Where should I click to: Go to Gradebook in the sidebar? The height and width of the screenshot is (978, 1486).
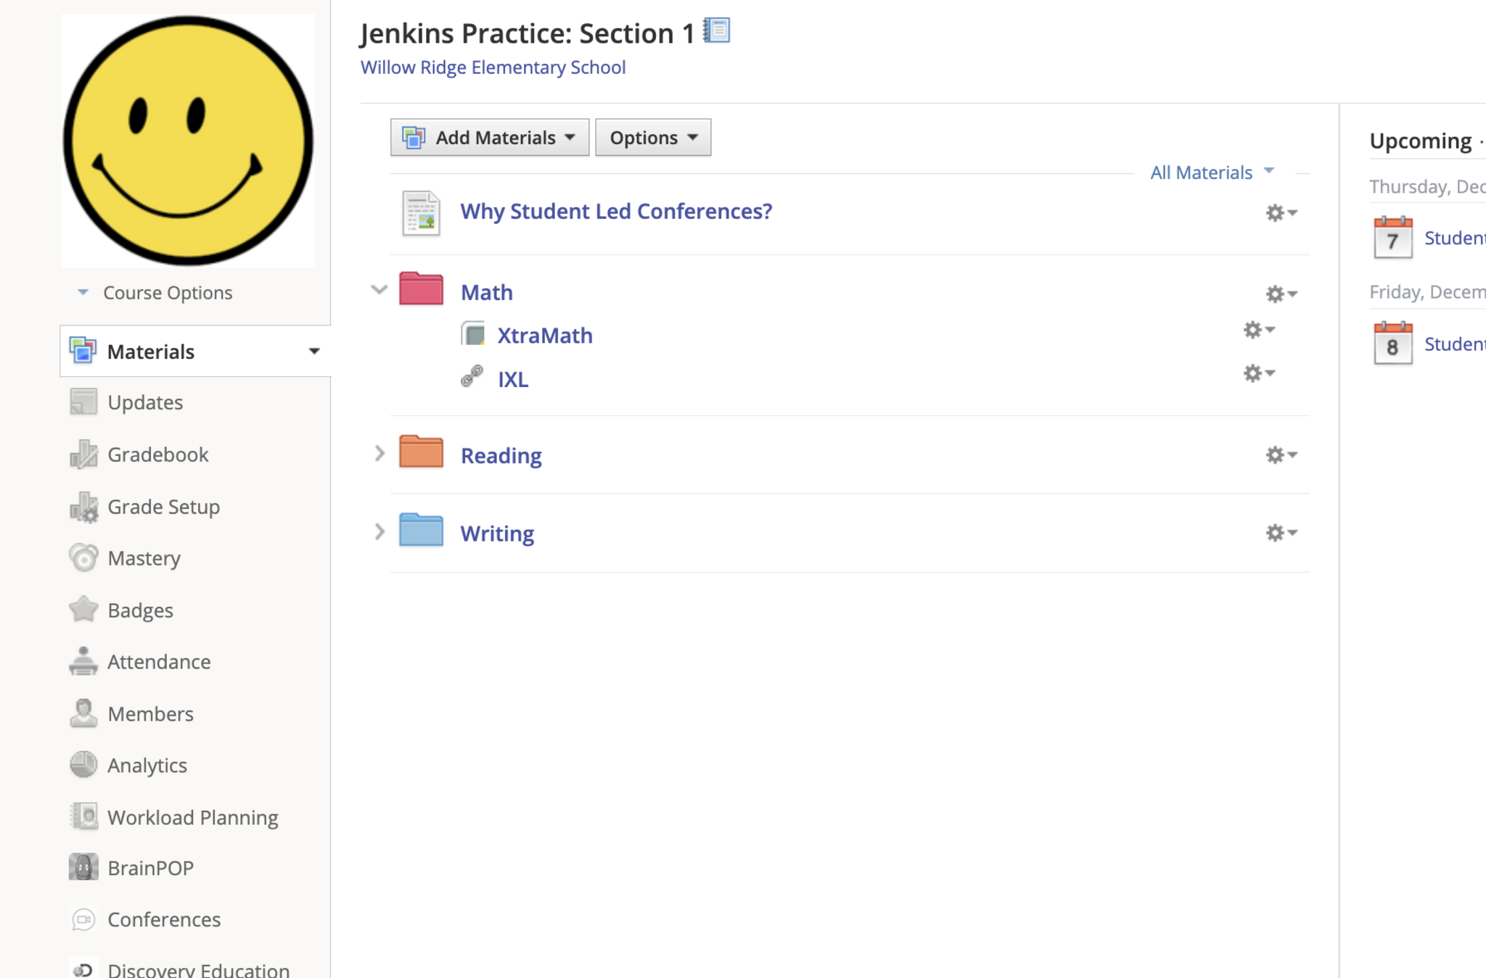pos(157,455)
